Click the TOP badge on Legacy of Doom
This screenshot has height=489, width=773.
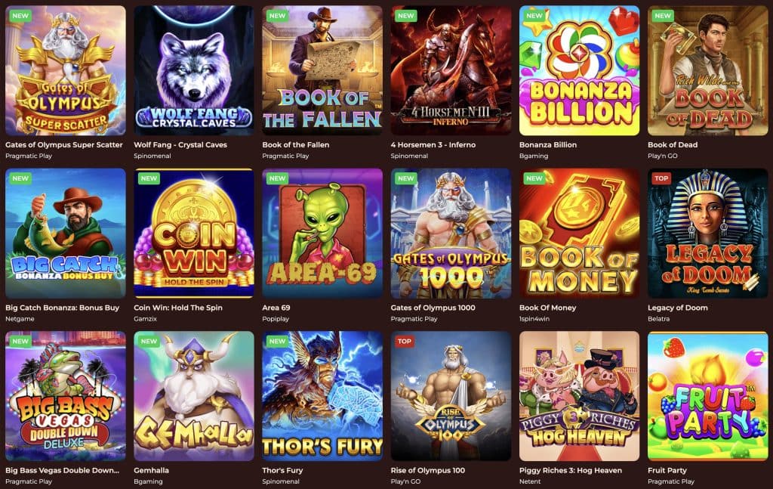(661, 178)
